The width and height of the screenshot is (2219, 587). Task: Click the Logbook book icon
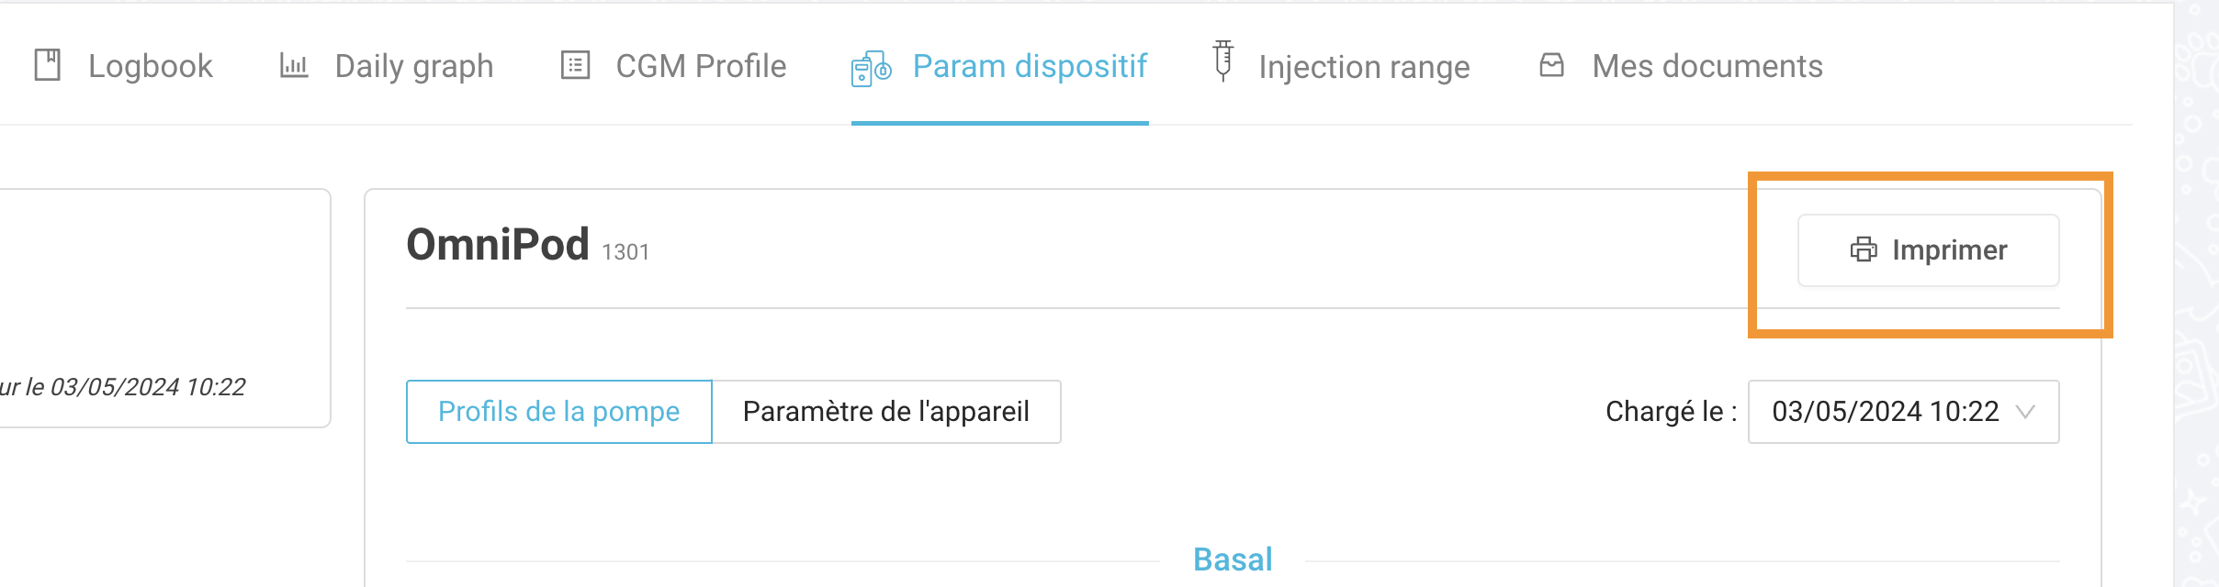point(48,65)
